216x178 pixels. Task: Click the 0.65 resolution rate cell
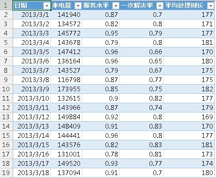point(142,61)
